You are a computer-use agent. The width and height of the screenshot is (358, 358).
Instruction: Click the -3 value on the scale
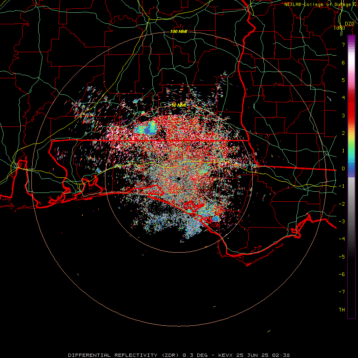click(x=342, y=222)
